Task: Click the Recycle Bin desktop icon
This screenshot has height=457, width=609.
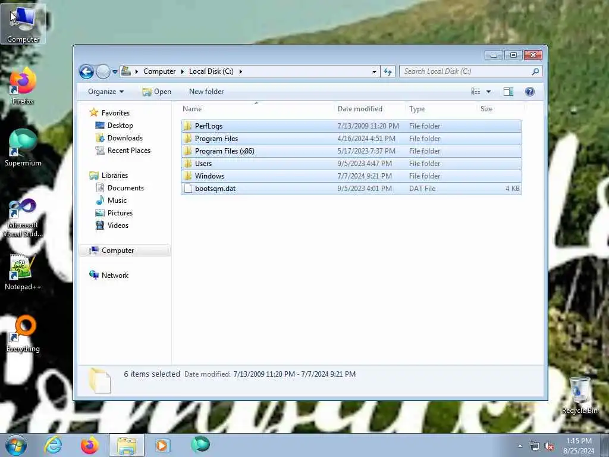Action: (580, 396)
